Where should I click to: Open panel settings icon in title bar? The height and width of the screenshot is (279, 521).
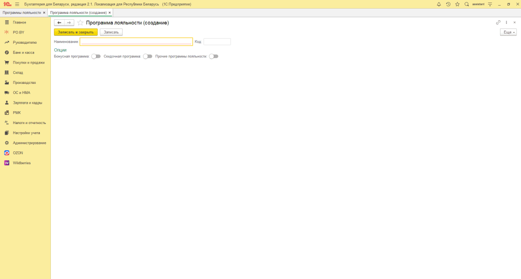pyautogui.click(x=490, y=4)
